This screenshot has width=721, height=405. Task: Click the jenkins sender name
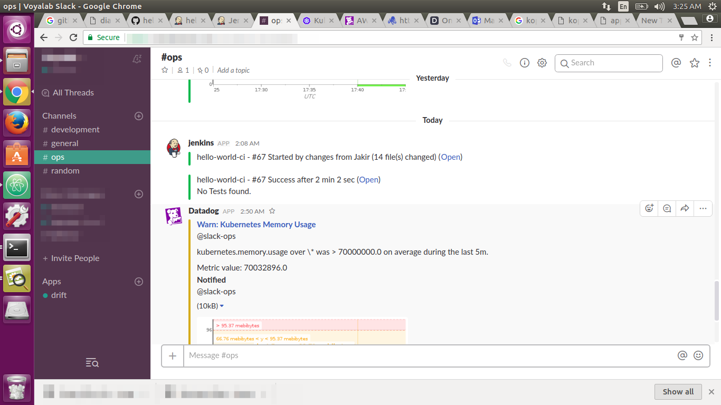[x=201, y=143]
